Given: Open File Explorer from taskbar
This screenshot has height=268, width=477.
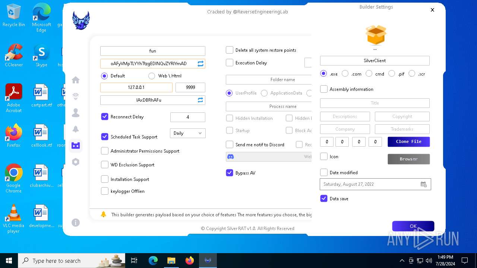Looking at the screenshot, I should (171, 261).
